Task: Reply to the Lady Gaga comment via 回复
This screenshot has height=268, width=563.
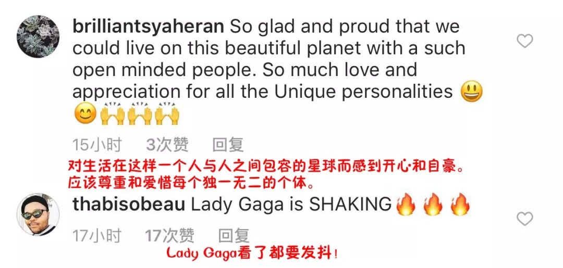Action: [234, 236]
